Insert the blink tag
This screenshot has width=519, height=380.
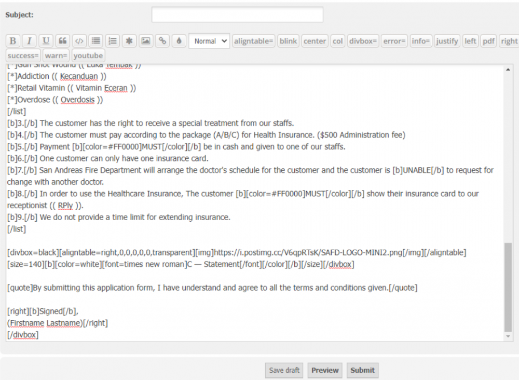click(x=288, y=41)
